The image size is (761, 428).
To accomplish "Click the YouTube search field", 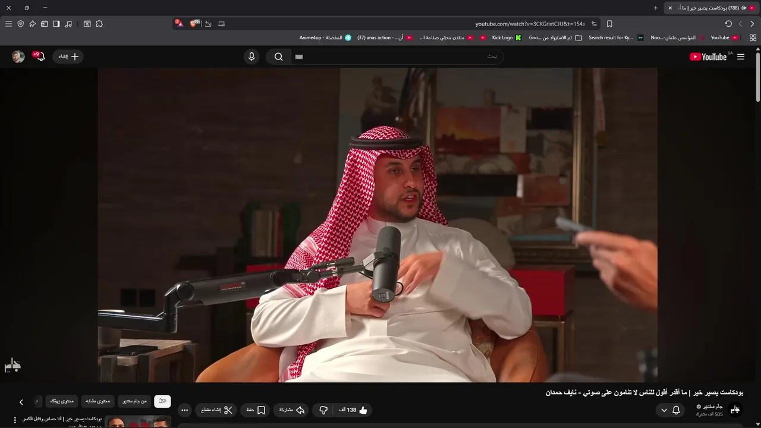I will (397, 56).
